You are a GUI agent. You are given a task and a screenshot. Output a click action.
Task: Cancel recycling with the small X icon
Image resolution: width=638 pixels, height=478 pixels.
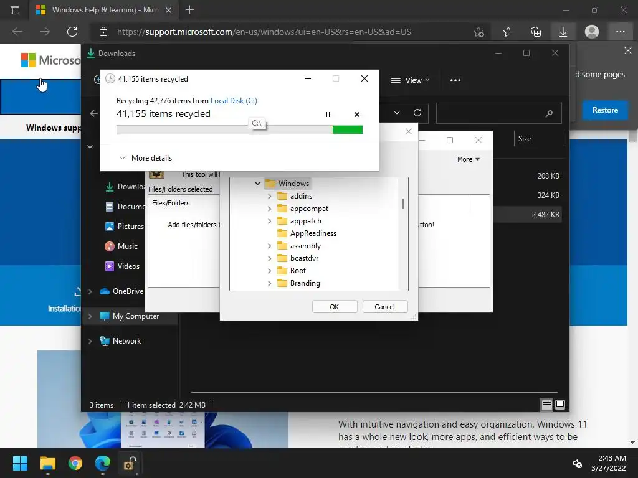tap(357, 115)
